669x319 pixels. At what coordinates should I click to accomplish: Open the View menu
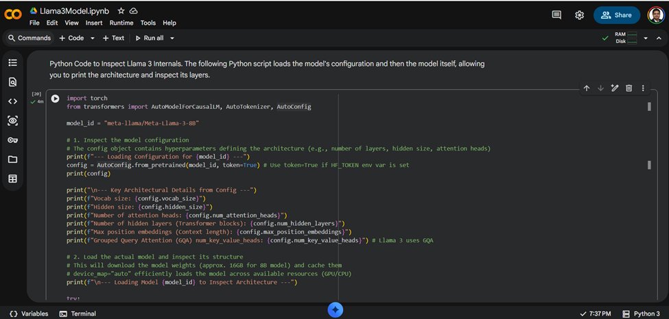coord(71,23)
